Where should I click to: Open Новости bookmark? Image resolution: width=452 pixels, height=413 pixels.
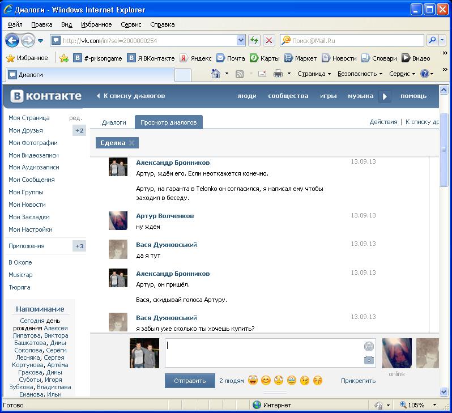339,58
